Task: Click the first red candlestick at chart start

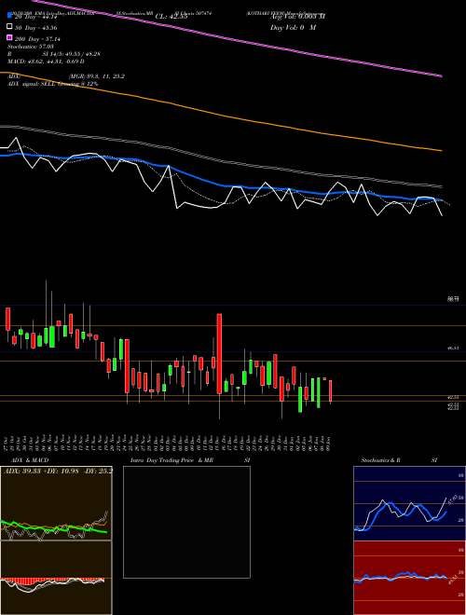Action: [x=7, y=319]
